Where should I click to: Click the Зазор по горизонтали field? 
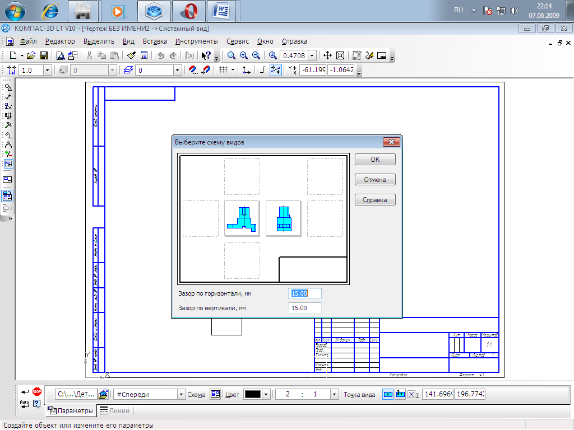coord(304,293)
